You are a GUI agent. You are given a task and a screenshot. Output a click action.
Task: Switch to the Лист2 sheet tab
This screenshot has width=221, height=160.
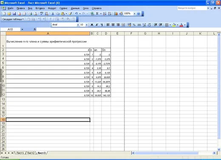point(31,153)
